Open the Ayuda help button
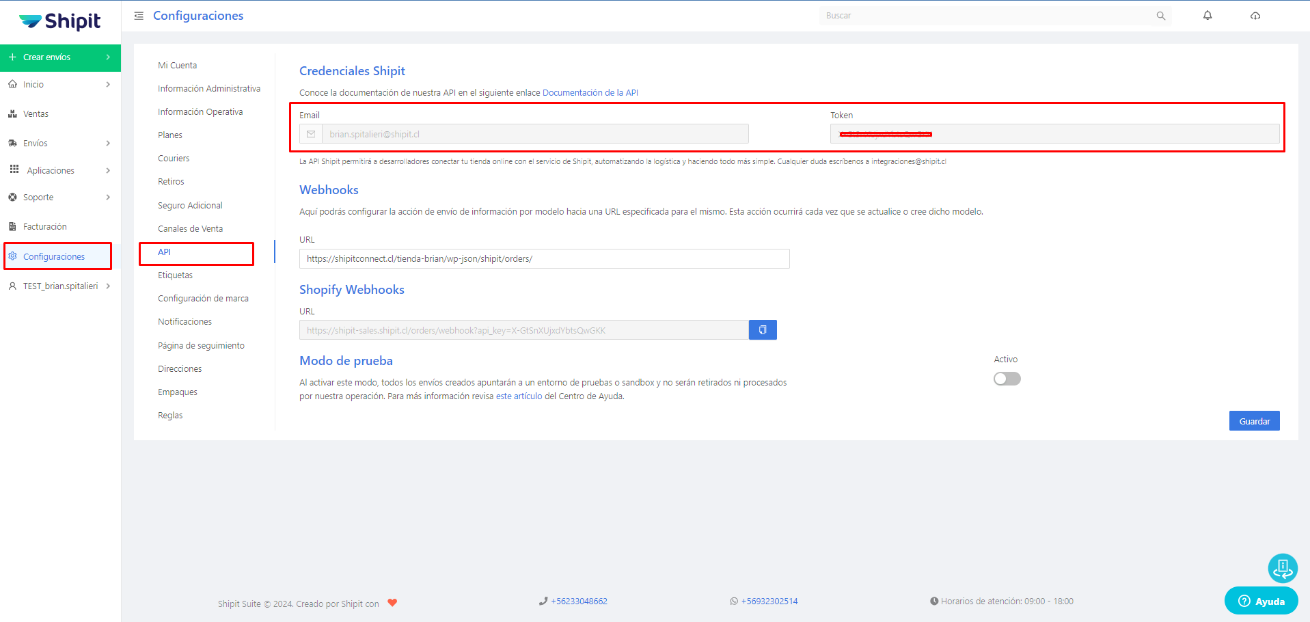1310x622 pixels. 1261,601
